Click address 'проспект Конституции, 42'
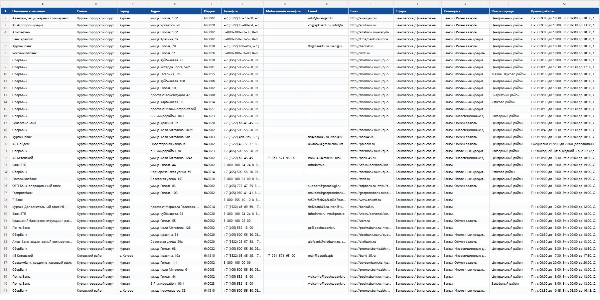Image resolution: width=600 pixels, height=300 pixels. point(175,95)
